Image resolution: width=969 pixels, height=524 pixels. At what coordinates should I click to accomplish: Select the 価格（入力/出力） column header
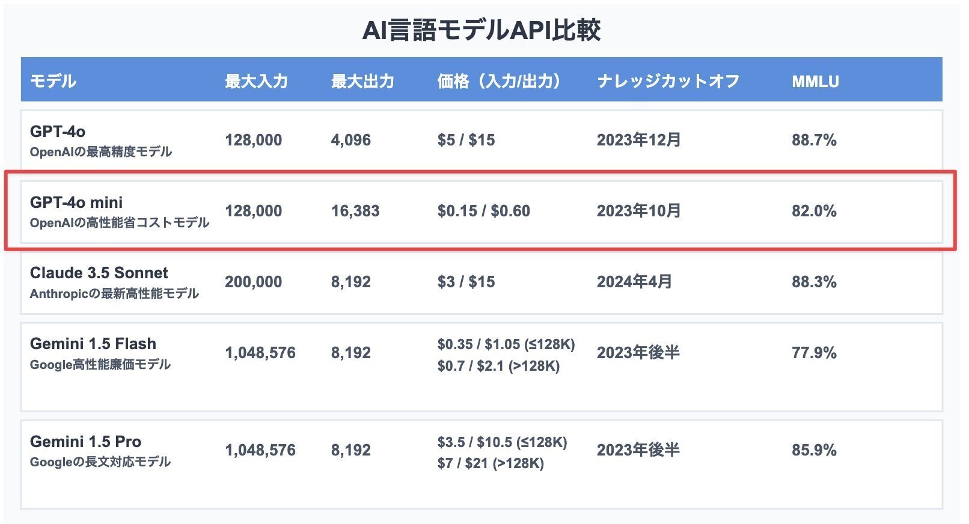click(x=499, y=81)
